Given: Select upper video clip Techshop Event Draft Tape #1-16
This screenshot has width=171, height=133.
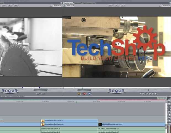Looking at the screenshot, I should click(69, 121).
